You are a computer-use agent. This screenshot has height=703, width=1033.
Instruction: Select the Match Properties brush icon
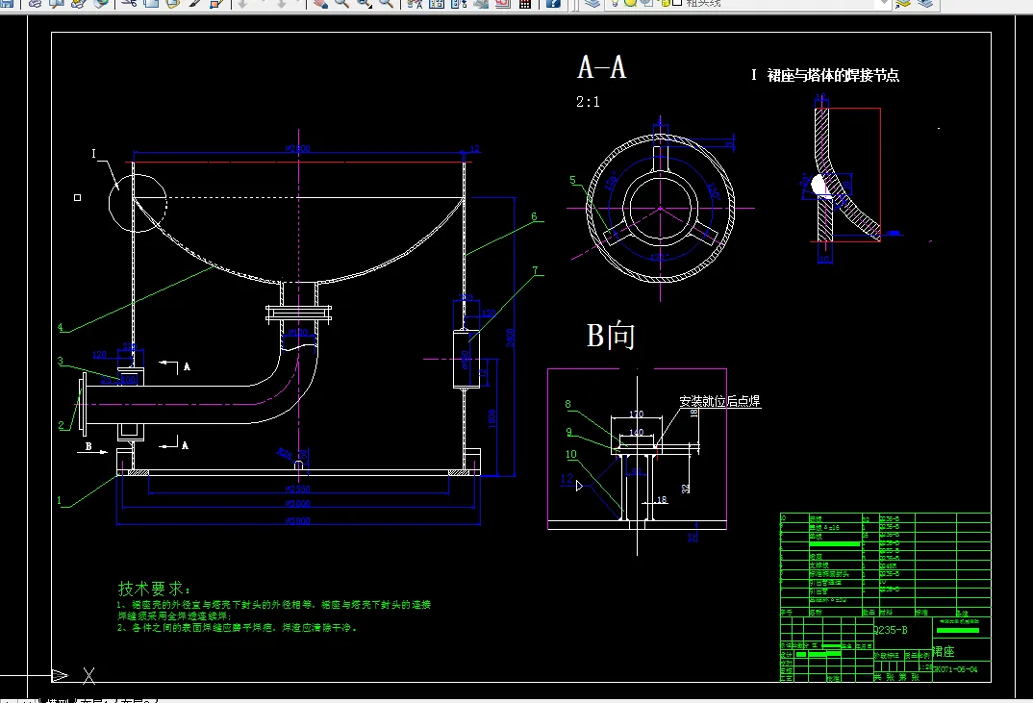pyautogui.click(x=195, y=3)
